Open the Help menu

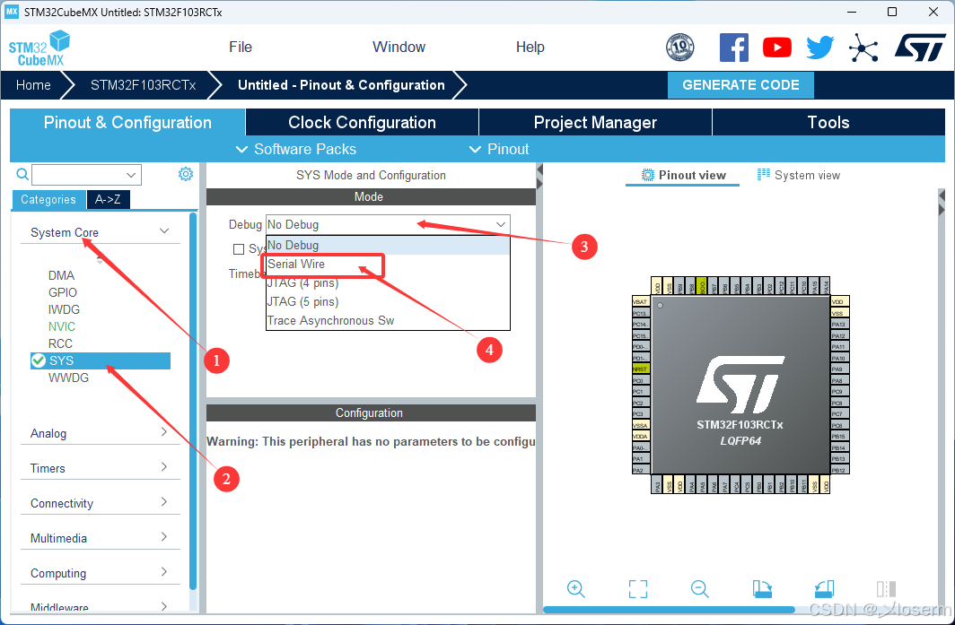click(x=530, y=47)
